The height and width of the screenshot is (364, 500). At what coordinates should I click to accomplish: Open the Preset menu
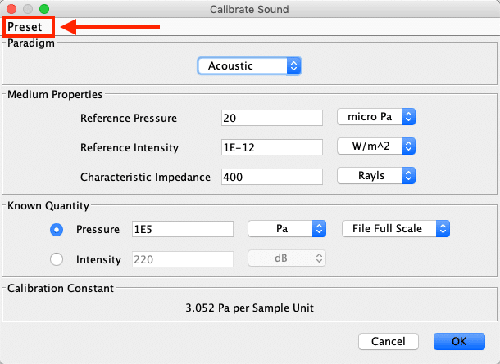(x=25, y=27)
